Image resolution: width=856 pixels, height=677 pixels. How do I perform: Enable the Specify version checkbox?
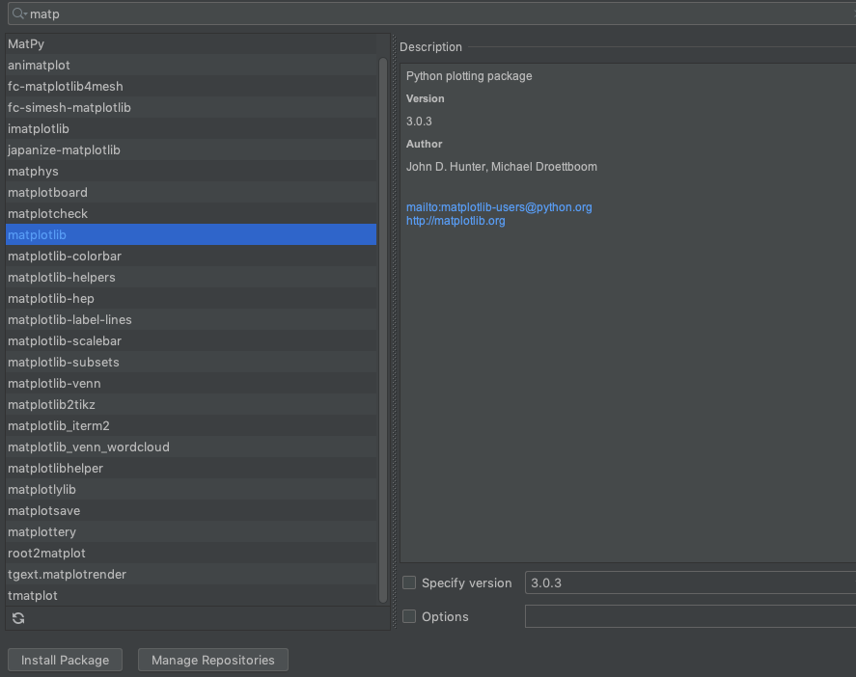coord(409,582)
